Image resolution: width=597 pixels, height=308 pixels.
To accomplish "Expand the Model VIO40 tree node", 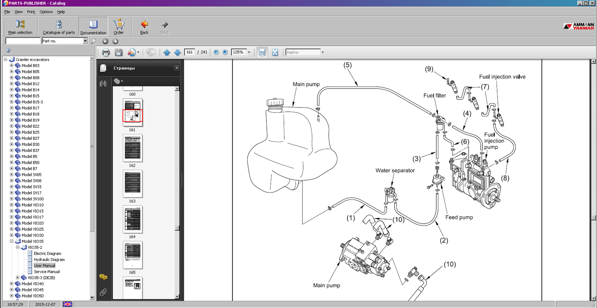I will click(12, 284).
